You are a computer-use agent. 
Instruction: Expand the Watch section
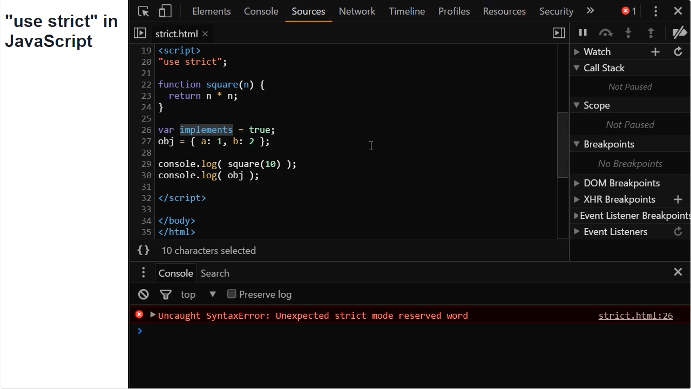577,51
